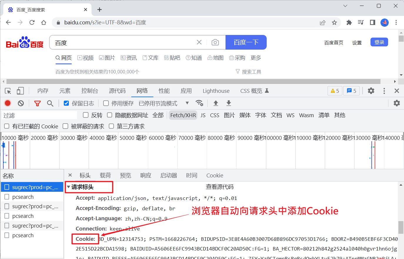Collapse the 请求标头 section
Screen dimensions: 404x259
coord(68,187)
